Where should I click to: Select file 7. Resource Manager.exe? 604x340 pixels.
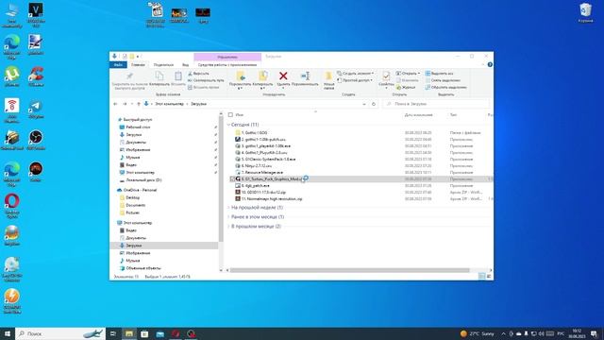click(261, 172)
